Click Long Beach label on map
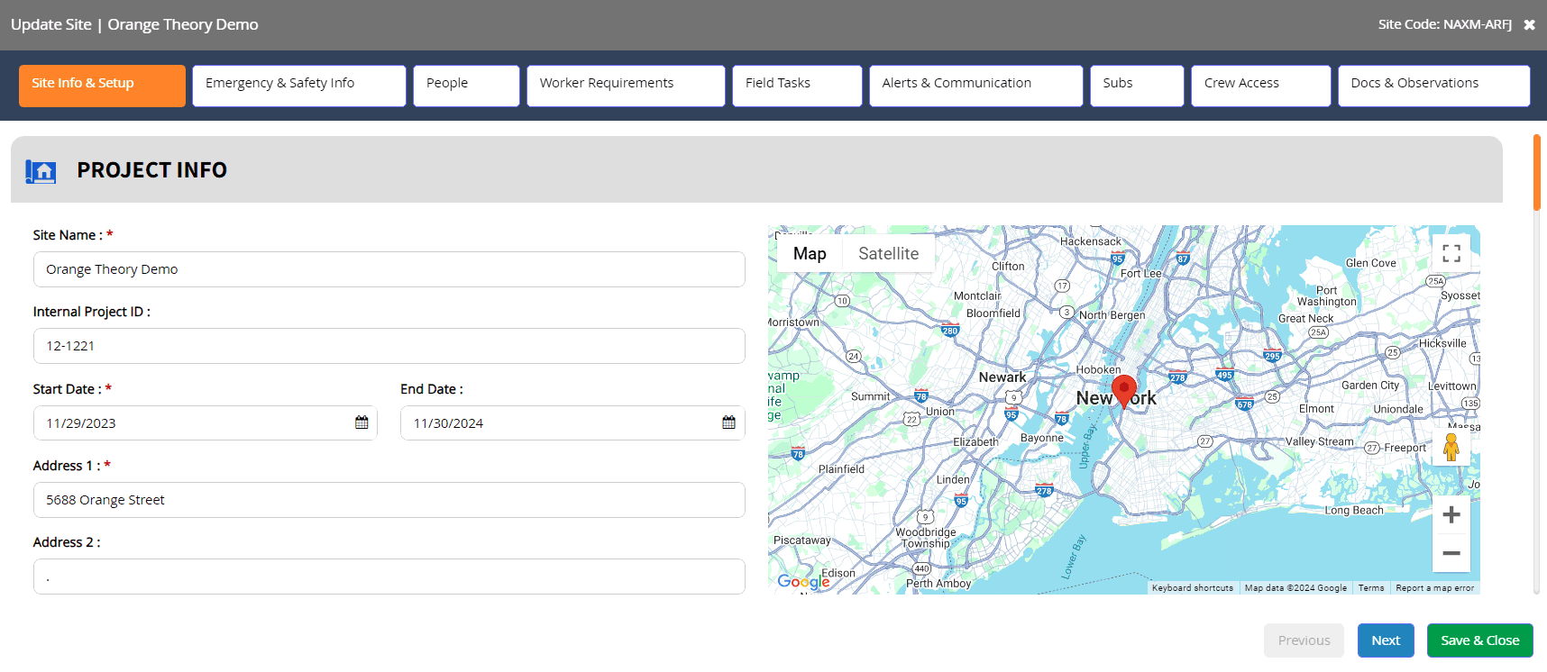 1354,511
